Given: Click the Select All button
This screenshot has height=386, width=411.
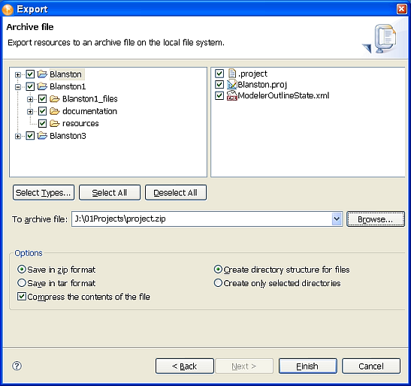Looking at the screenshot, I should tap(110, 192).
